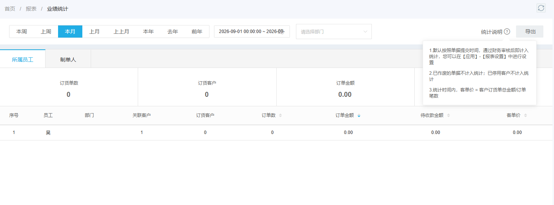
Task: Open linked customer count for 吴
Action: click(x=142, y=132)
